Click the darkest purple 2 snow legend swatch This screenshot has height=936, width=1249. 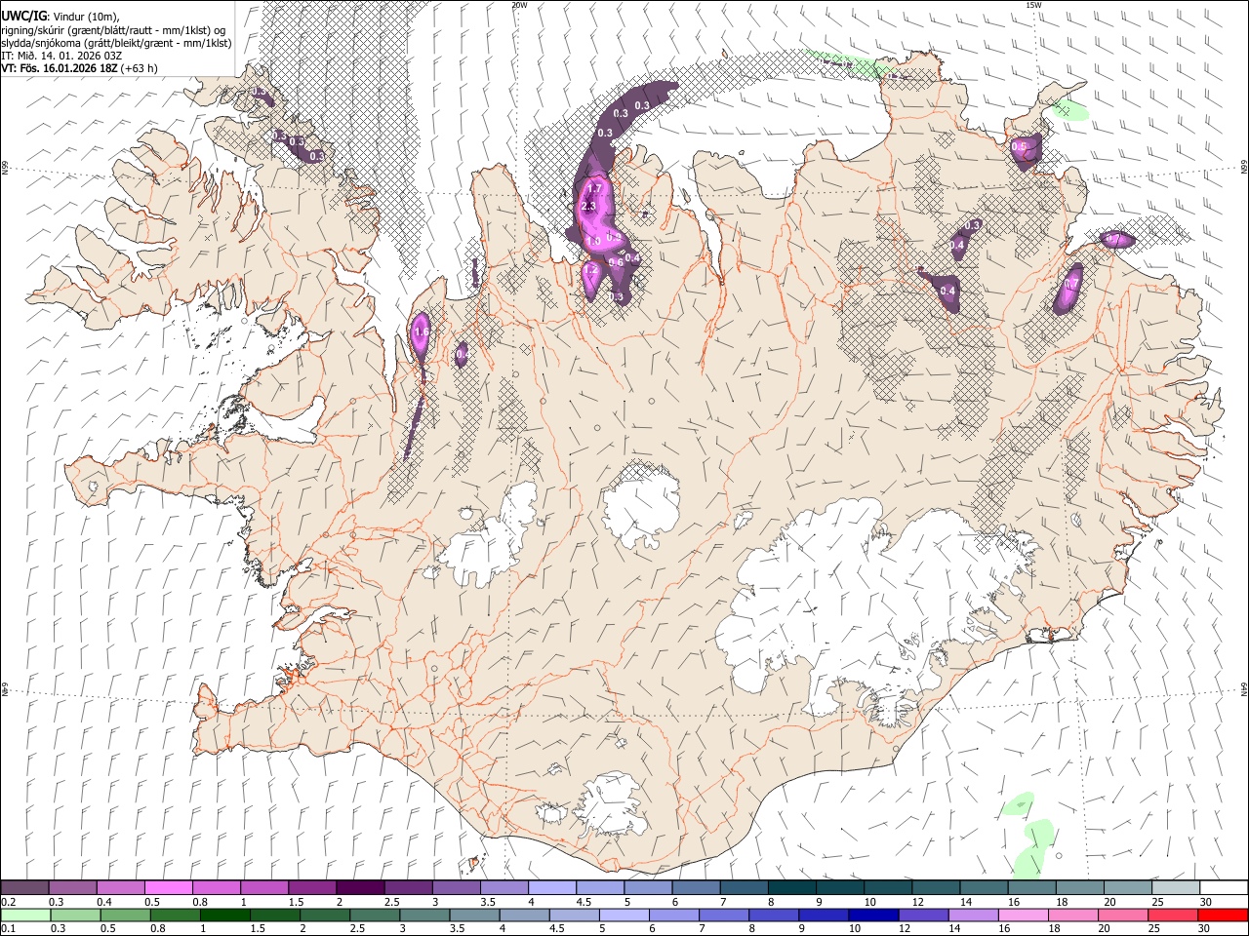(359, 888)
